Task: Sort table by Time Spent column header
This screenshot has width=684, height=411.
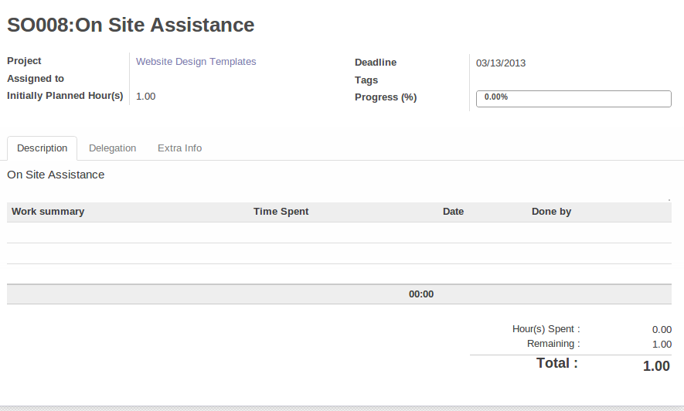Action: pyautogui.click(x=281, y=212)
